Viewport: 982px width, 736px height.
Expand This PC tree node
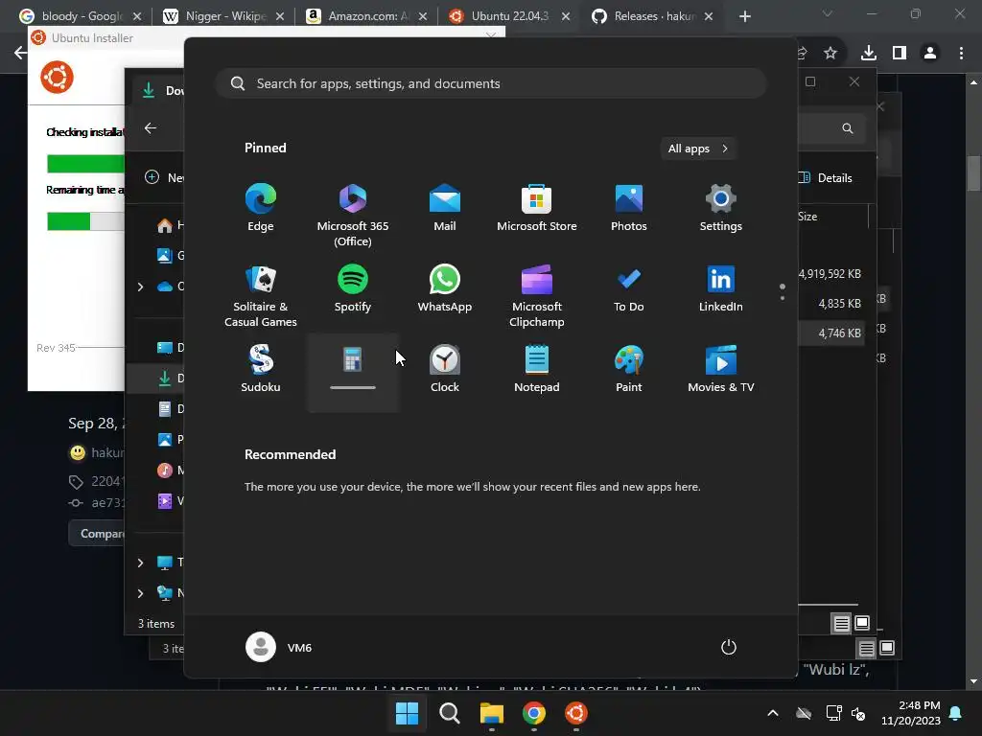click(x=140, y=563)
